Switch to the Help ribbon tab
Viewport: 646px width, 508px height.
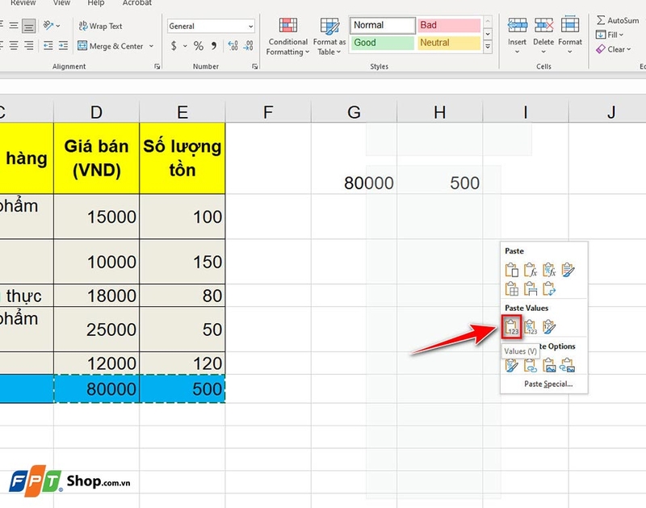pyautogui.click(x=95, y=3)
